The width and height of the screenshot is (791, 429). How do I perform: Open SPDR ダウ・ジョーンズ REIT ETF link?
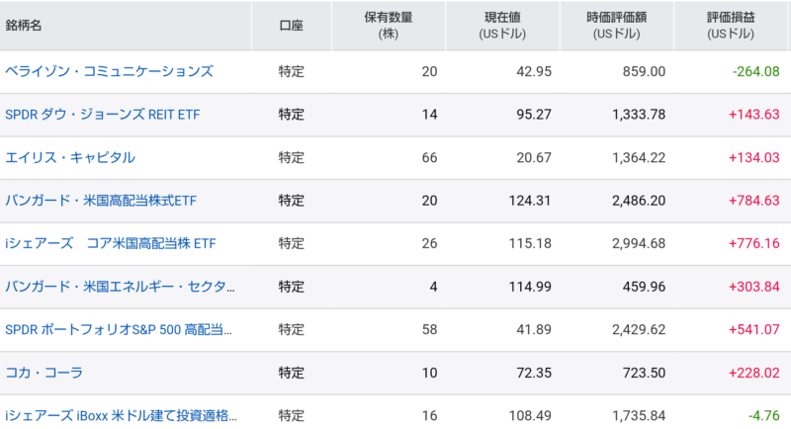(103, 115)
